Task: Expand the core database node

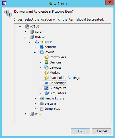Action: [25, 32]
